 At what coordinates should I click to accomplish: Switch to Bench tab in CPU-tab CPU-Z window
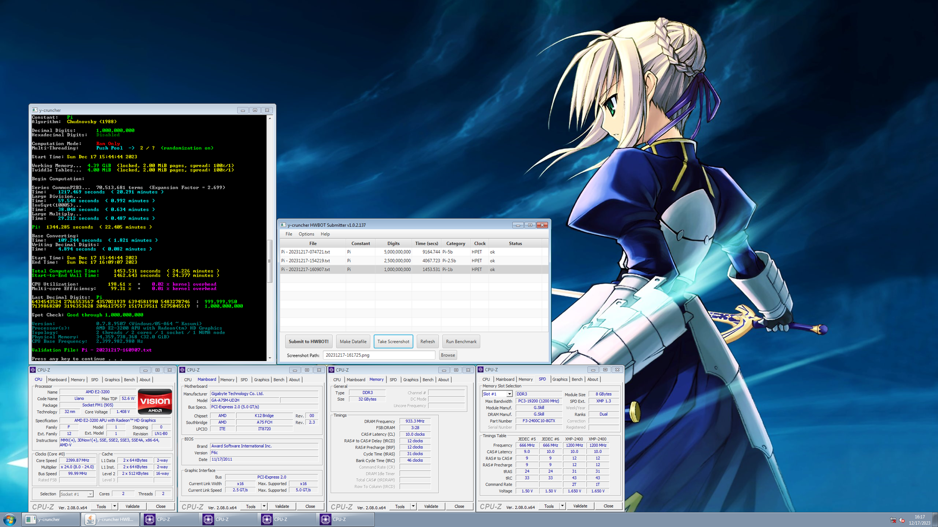[129, 380]
